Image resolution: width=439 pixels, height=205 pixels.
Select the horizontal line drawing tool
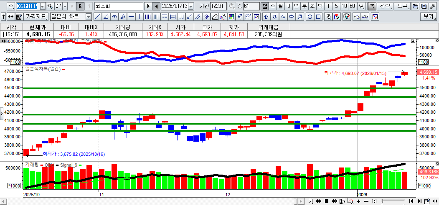pyautogui.click(x=131, y=17)
